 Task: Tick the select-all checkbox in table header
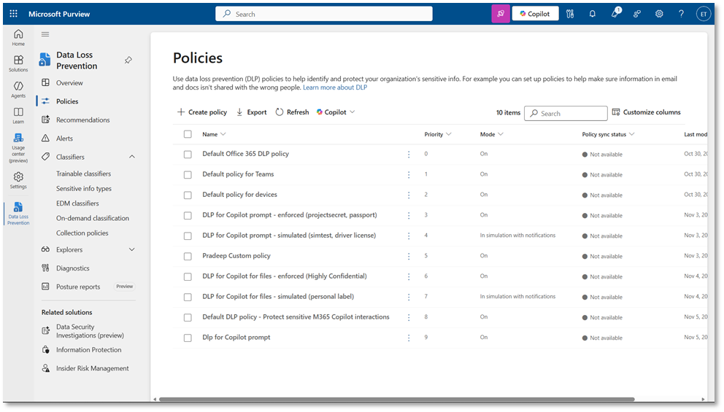(188, 134)
